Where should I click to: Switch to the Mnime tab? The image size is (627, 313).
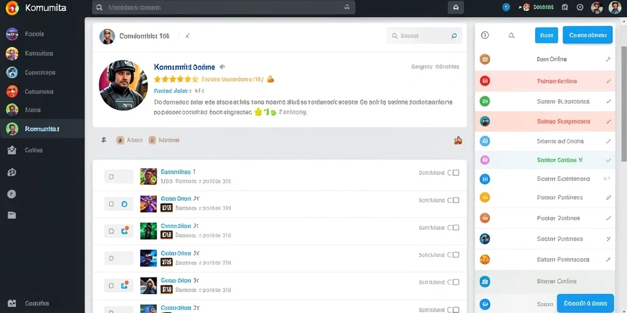[164, 140]
